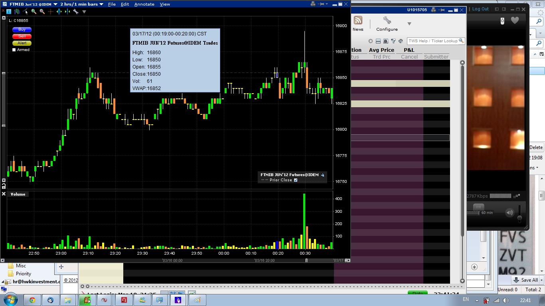The width and height of the screenshot is (545, 306).
Task: Close the Volume sub-panel
Action: [x=4, y=194]
